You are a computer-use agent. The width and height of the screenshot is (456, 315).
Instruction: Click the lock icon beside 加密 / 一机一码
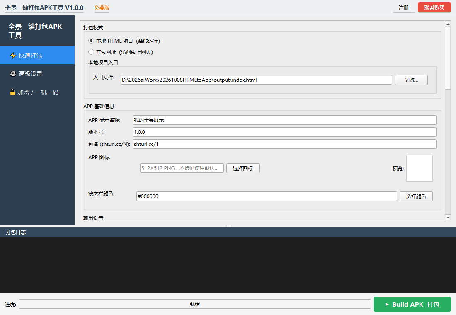tap(12, 92)
